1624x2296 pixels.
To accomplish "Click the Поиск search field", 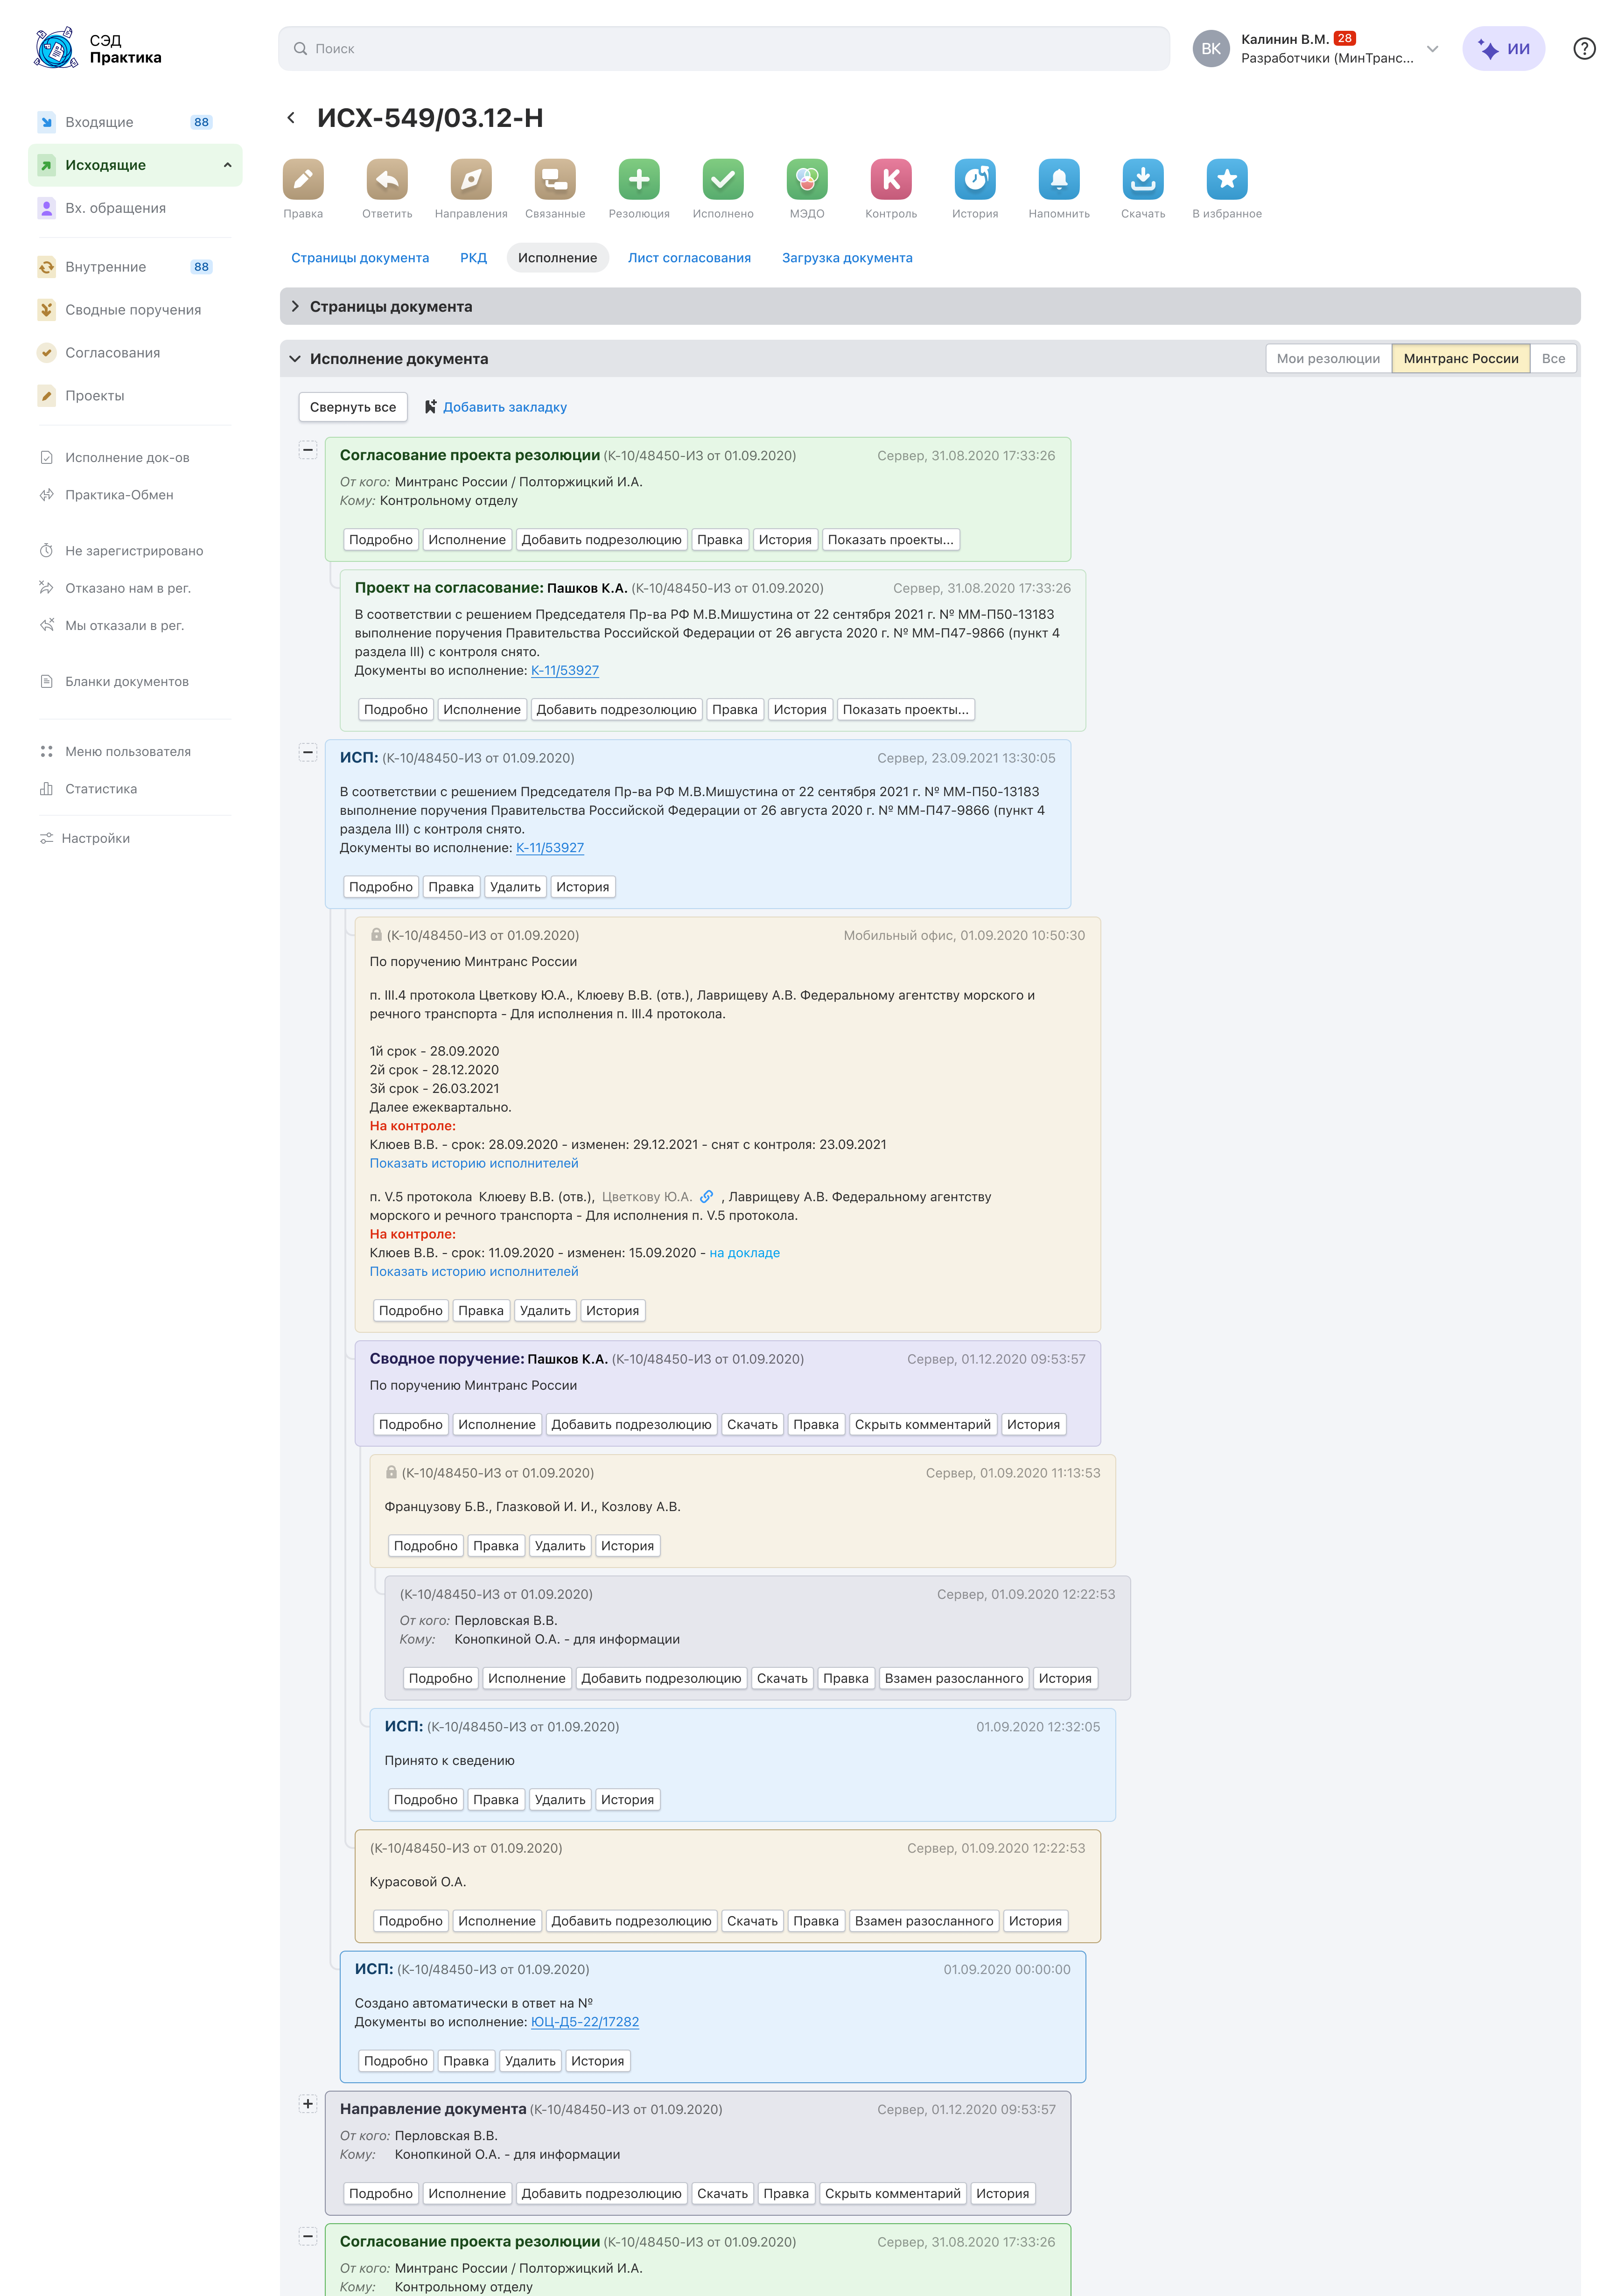I will coord(724,49).
